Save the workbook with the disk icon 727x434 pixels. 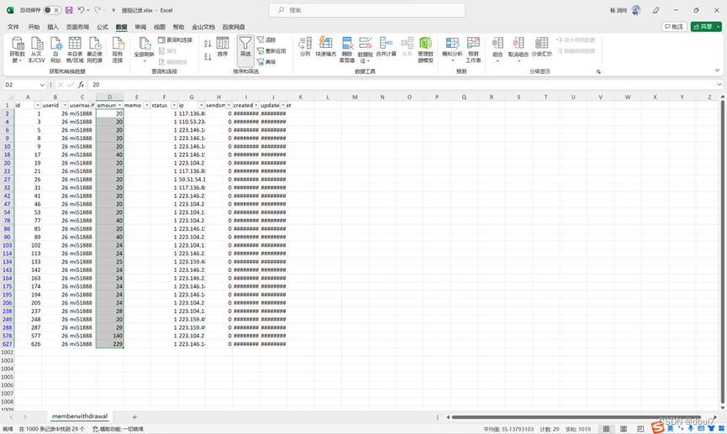(69, 10)
